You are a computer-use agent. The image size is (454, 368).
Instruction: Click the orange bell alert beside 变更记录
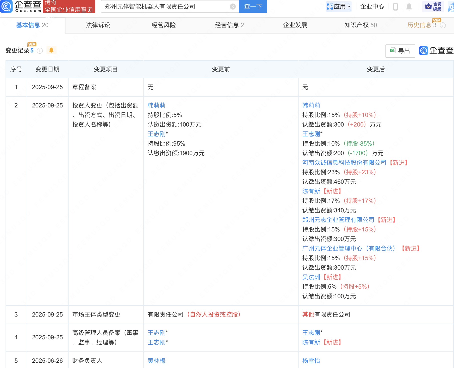click(x=51, y=50)
